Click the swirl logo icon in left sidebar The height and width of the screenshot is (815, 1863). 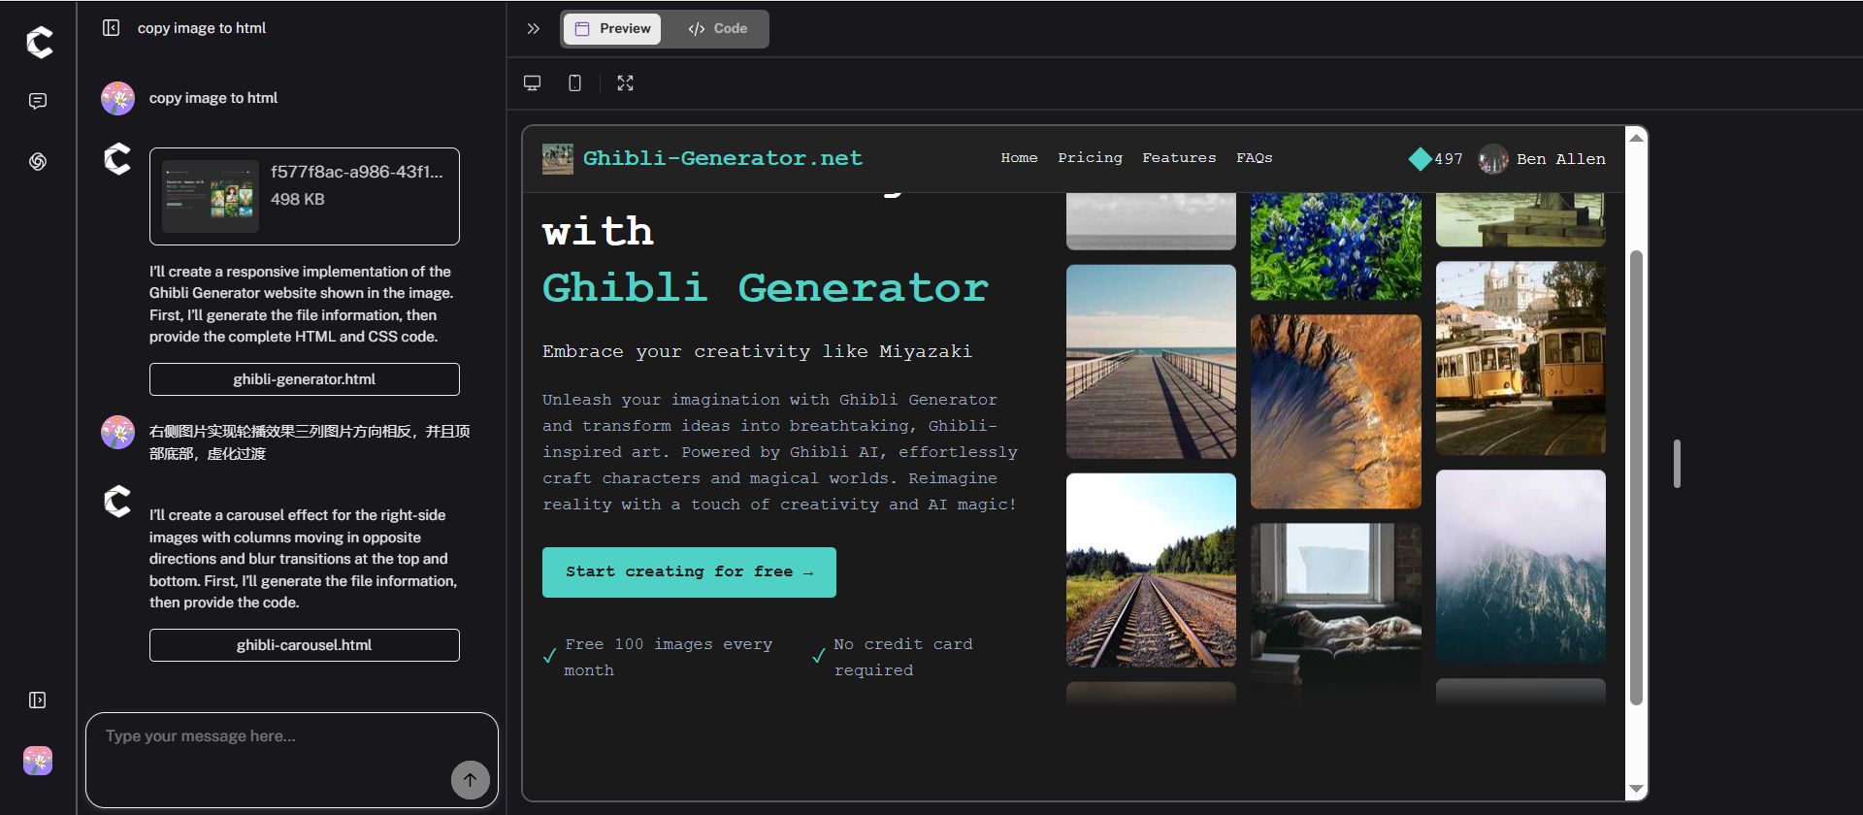[x=38, y=161]
